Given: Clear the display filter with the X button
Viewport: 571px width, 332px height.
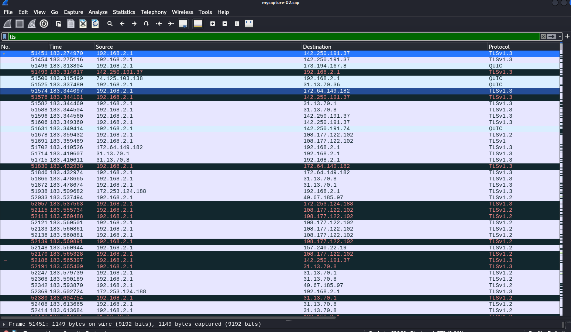Looking at the screenshot, I should click(543, 37).
